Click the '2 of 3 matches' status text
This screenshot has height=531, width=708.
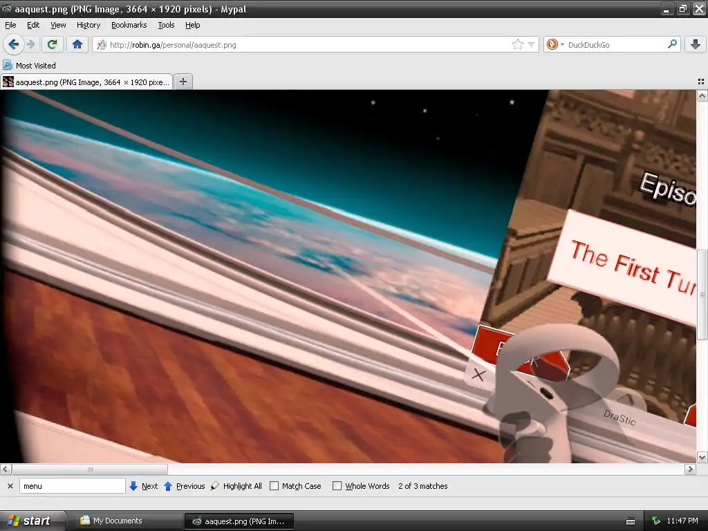pyautogui.click(x=422, y=486)
